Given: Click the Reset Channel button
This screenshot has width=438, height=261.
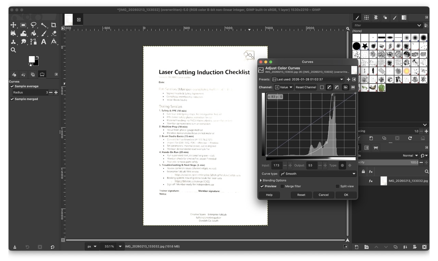Looking at the screenshot, I should pyautogui.click(x=306, y=87).
